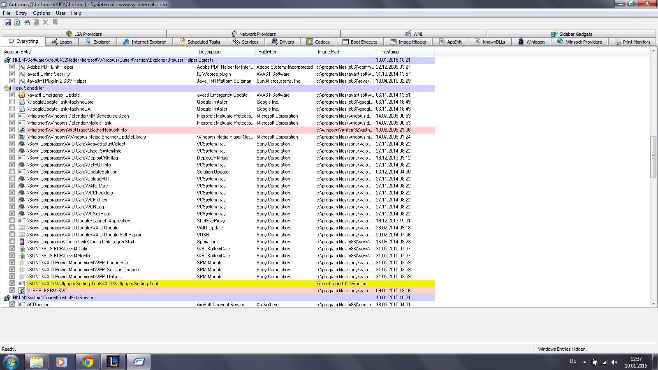The image size is (658, 370).
Task: Switch to the Image Hijacks tab
Action: [408, 42]
